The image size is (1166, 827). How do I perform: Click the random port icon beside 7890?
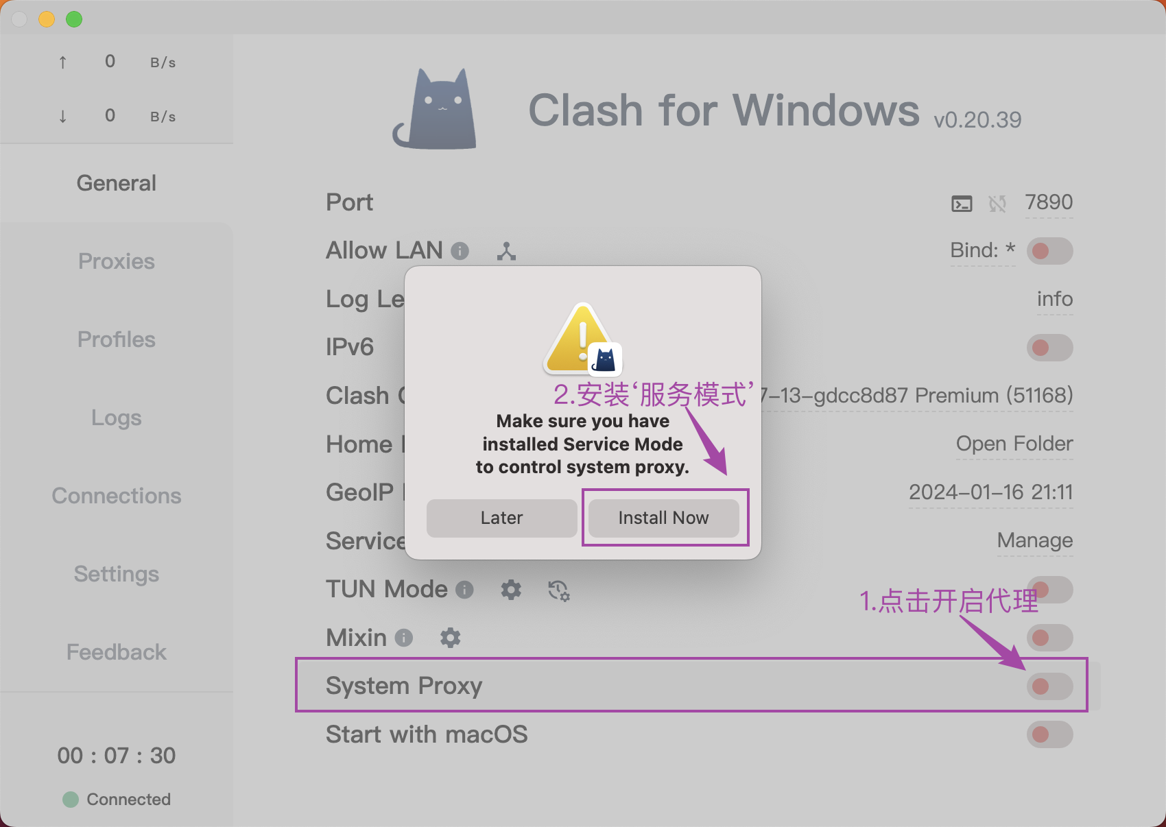[x=997, y=204]
